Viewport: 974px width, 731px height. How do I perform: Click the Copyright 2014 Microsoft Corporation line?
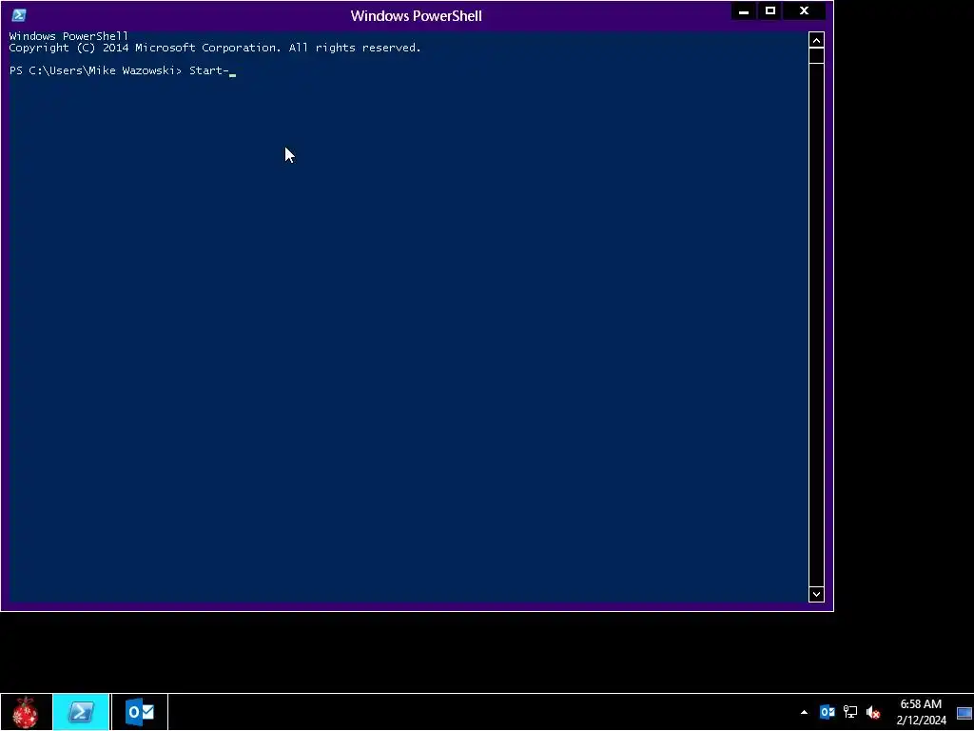215,48
